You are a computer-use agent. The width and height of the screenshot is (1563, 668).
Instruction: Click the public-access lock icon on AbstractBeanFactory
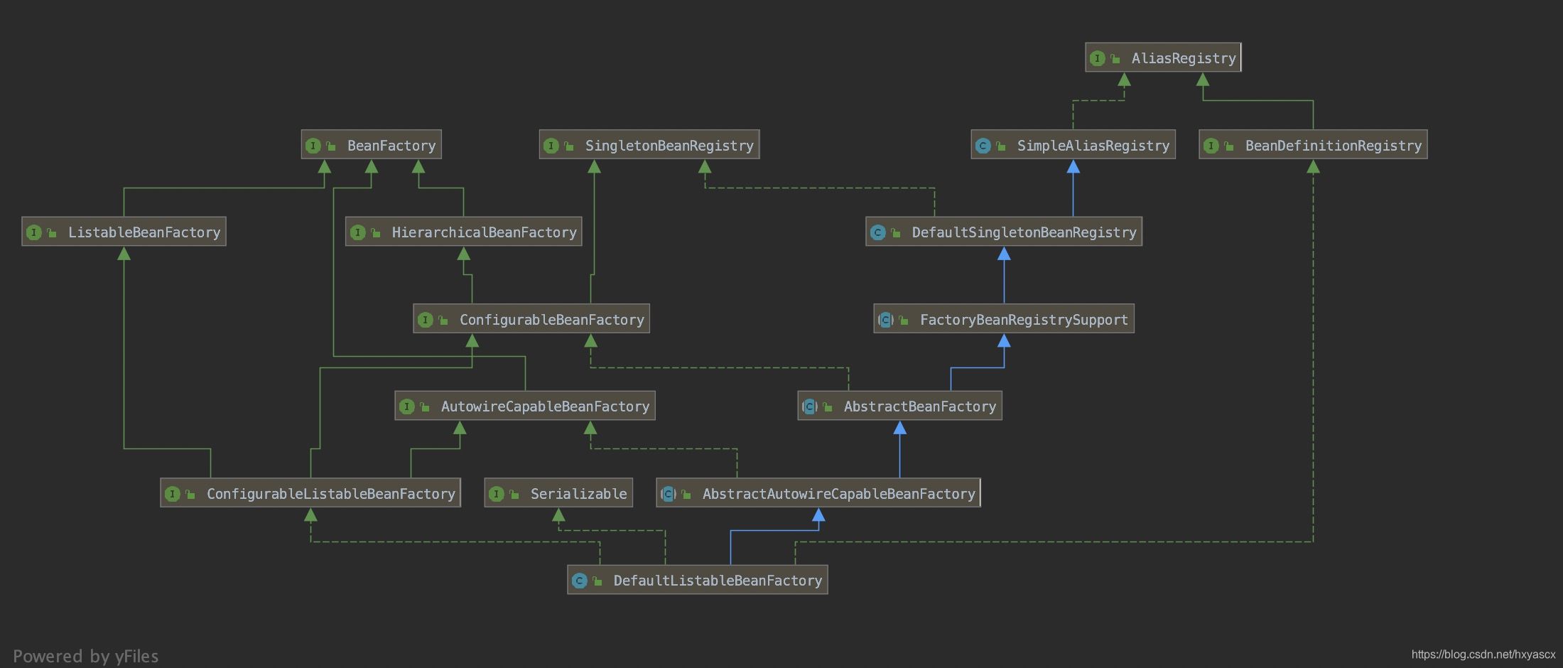click(x=828, y=407)
